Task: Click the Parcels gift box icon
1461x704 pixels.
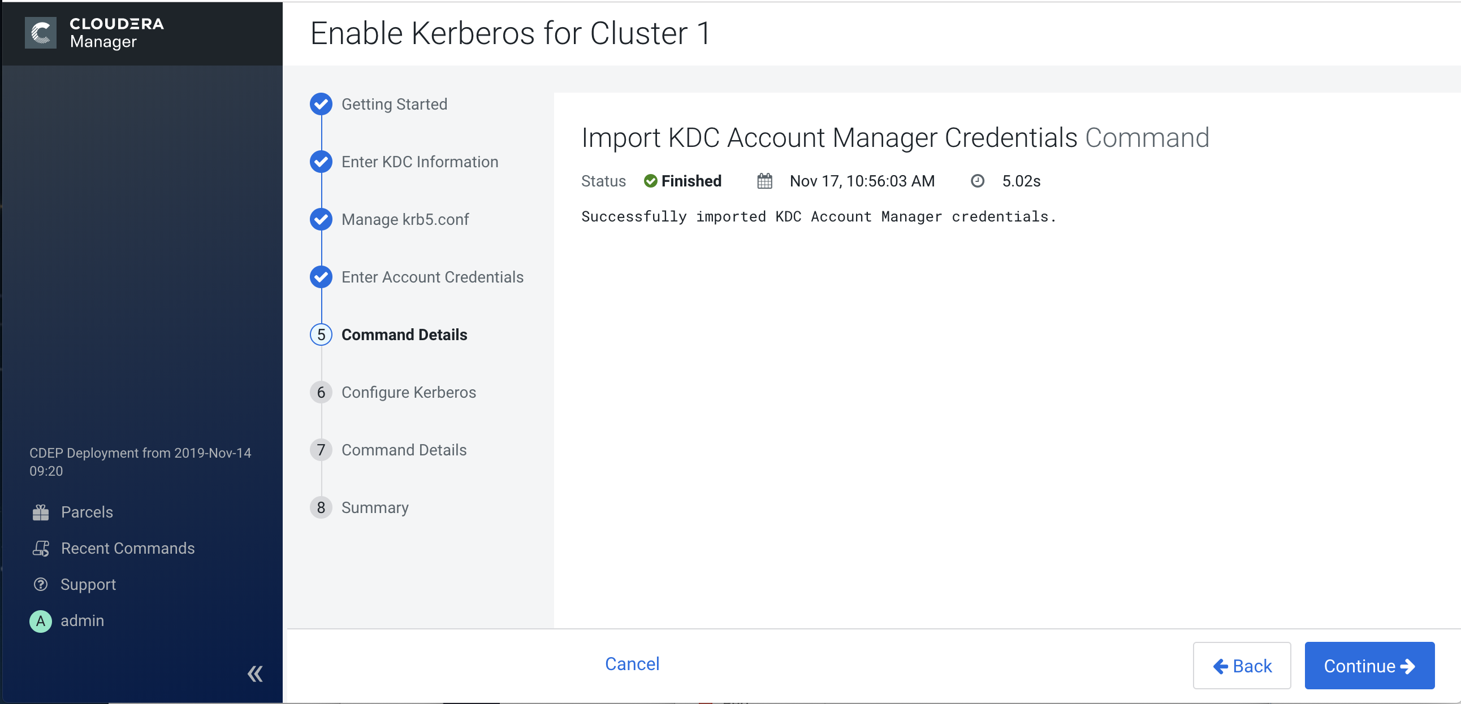Action: pyautogui.click(x=40, y=512)
